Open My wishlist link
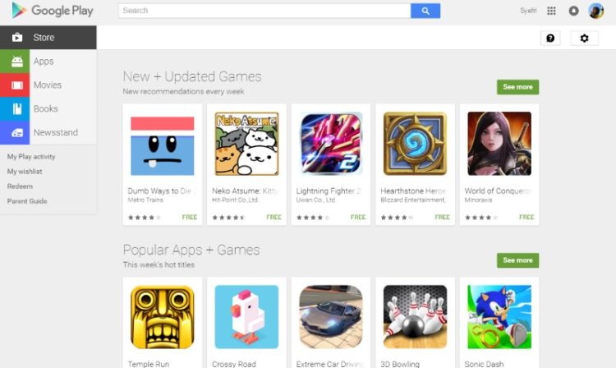This screenshot has height=368, width=616. pyautogui.click(x=25, y=171)
